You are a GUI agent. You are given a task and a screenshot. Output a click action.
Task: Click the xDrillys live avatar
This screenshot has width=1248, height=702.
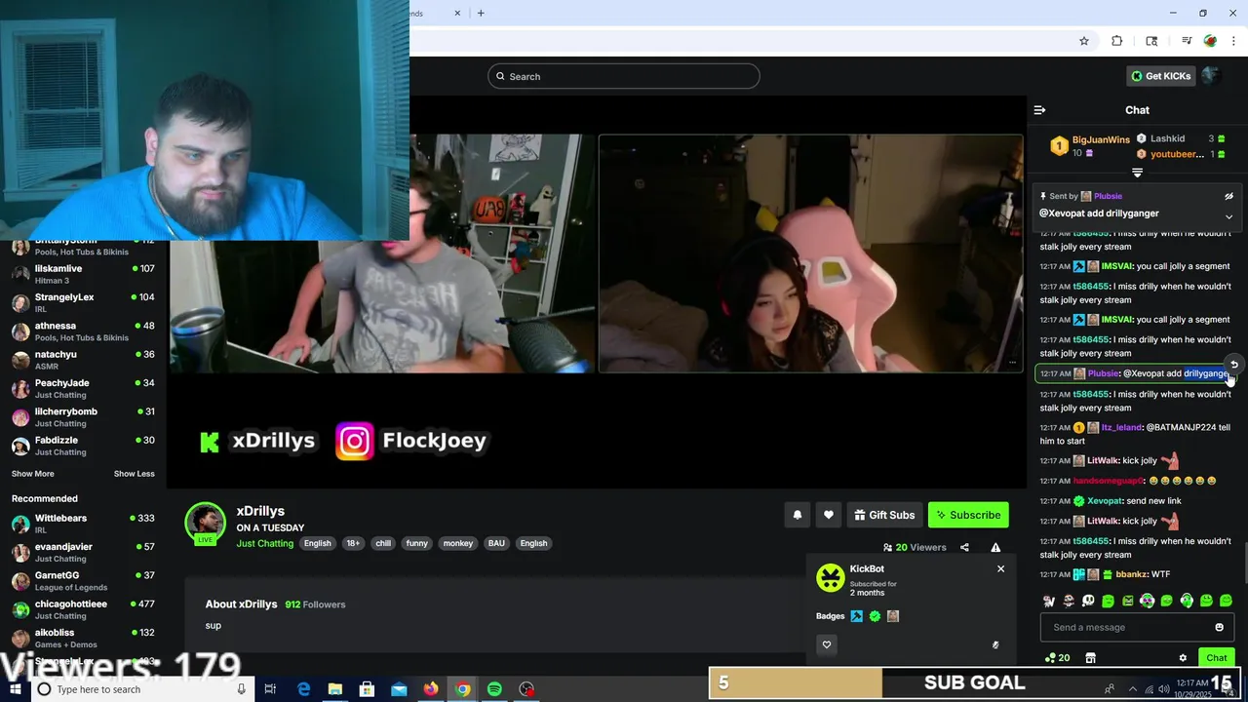[x=205, y=523]
